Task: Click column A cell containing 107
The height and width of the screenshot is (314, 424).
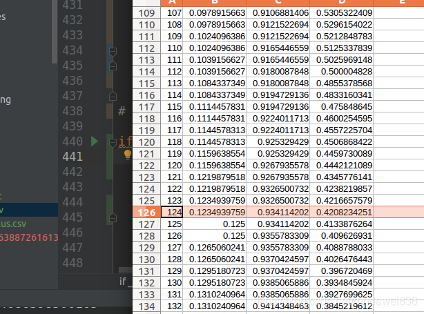Action: click(x=172, y=12)
